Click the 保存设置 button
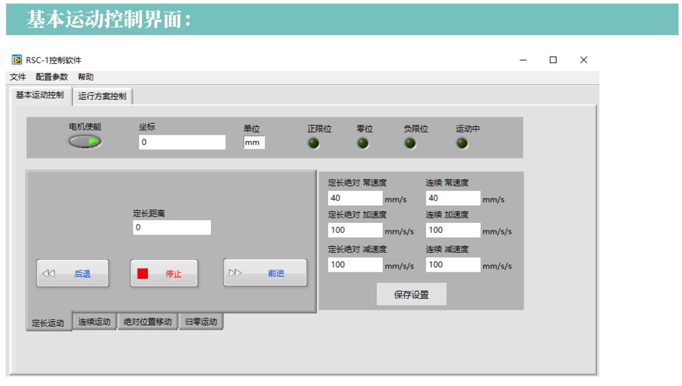The width and height of the screenshot is (682, 386). (411, 295)
